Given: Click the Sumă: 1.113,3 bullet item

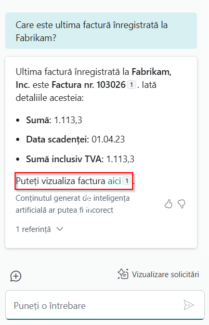Looking at the screenshot, I should (x=54, y=120).
